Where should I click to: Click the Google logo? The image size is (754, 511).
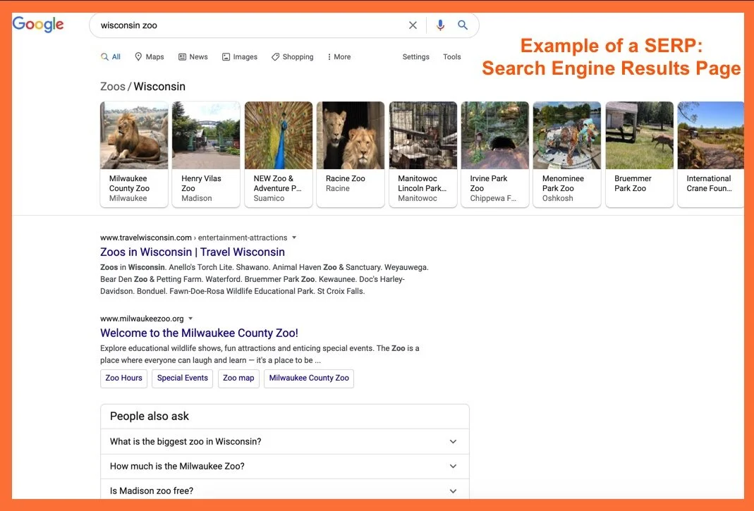coord(37,23)
